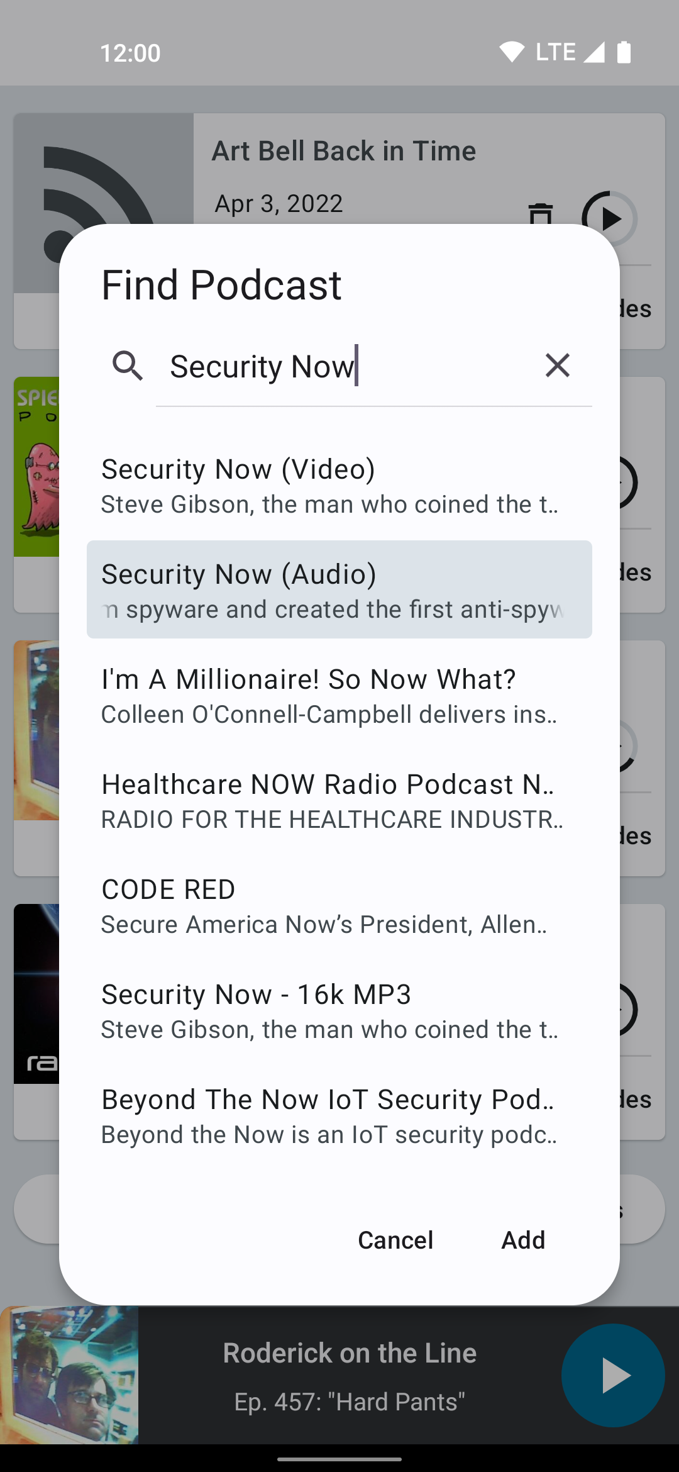679x1472 pixels.
Task: Choose Security Now - 16k MP3 result
Action: coord(339,1010)
